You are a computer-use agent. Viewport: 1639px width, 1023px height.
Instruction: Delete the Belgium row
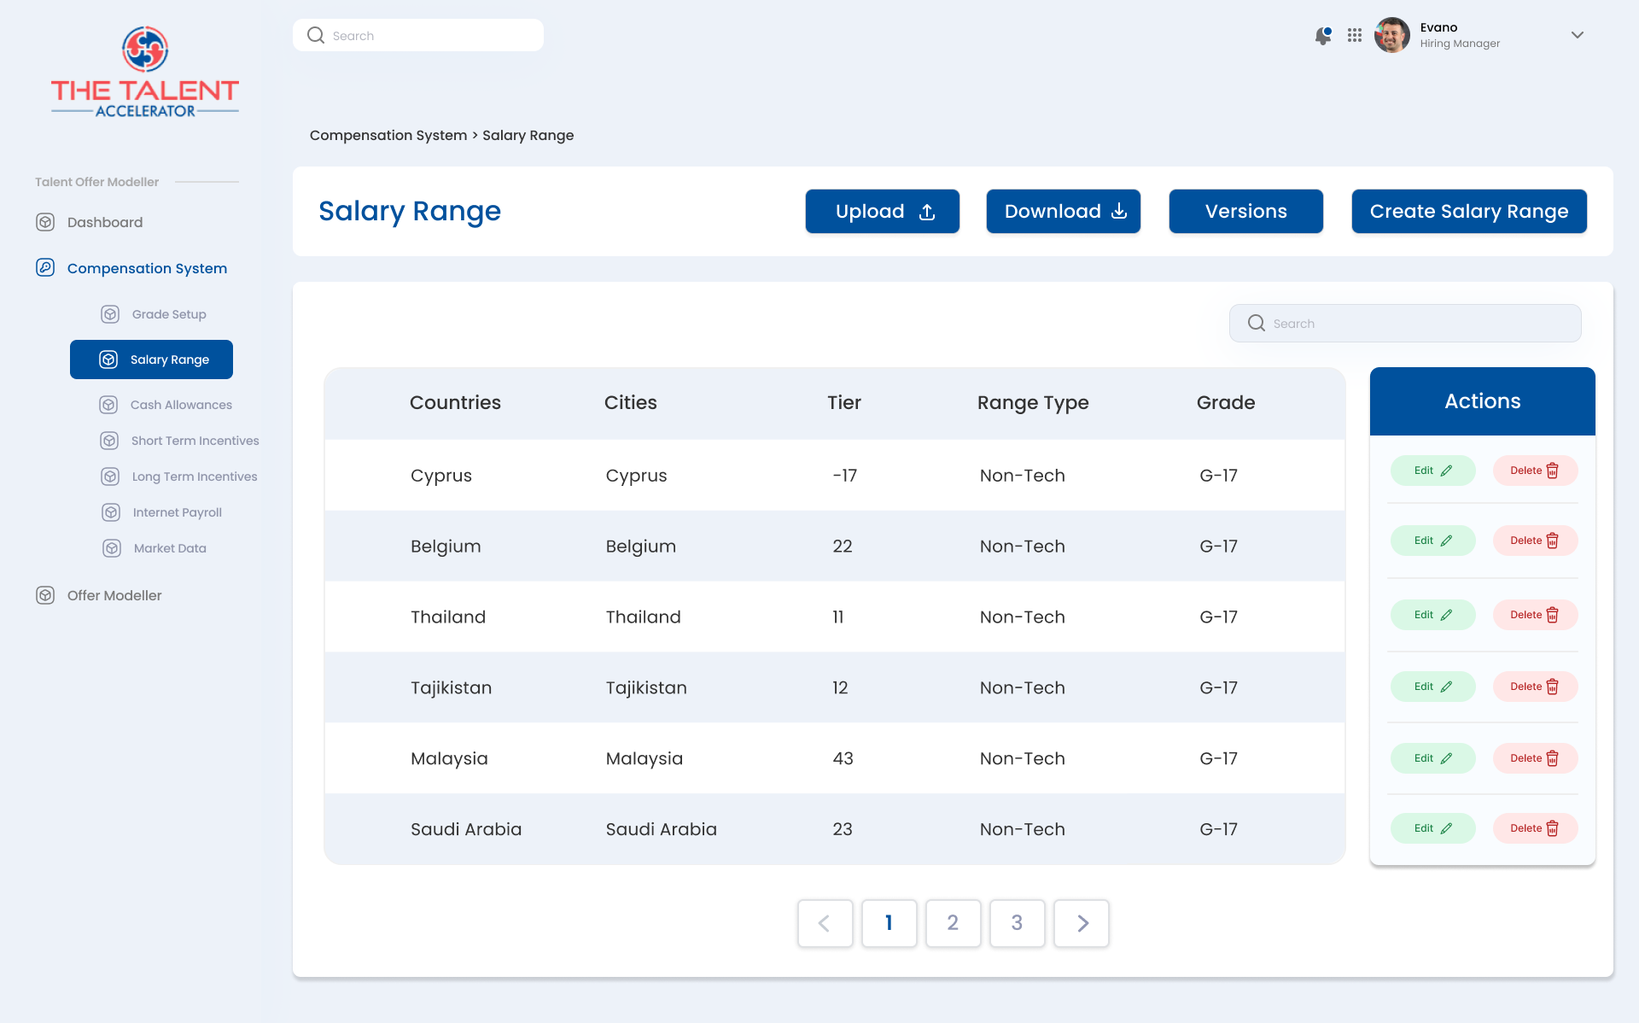click(x=1534, y=541)
